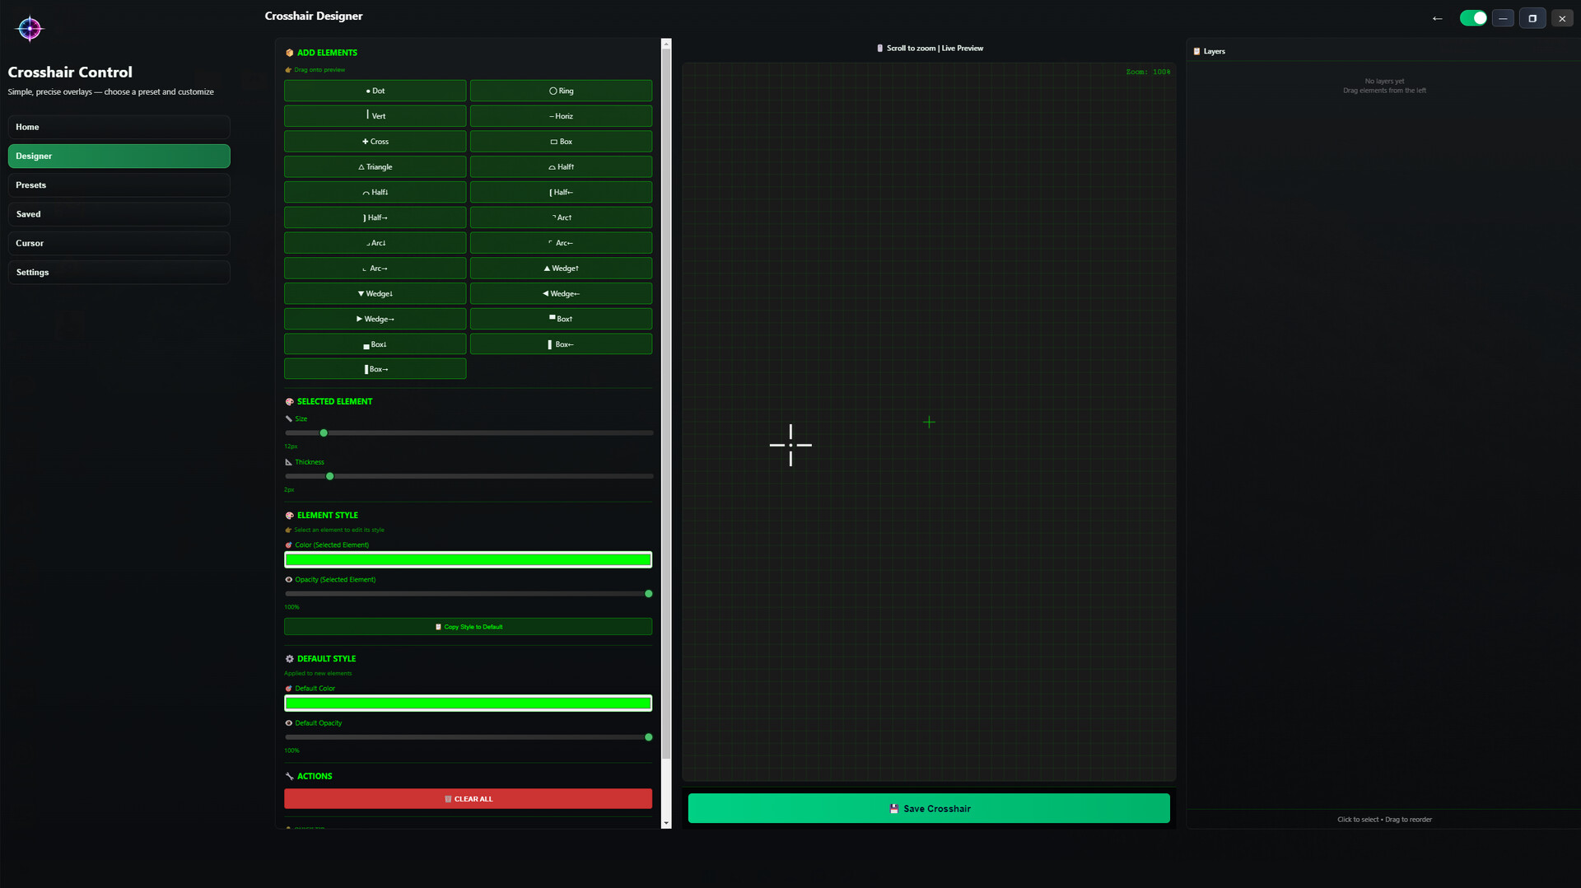Add a Triangle element
Viewport: 1581px width, 888px height.
375,167
